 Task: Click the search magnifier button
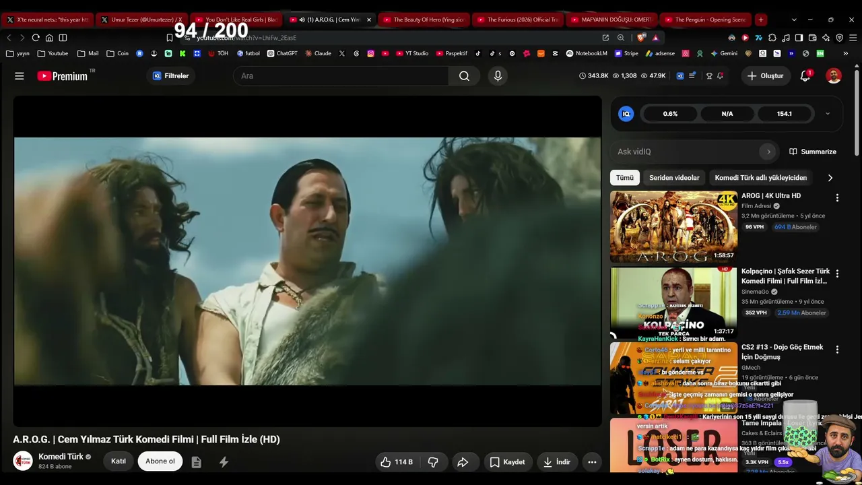click(x=464, y=76)
